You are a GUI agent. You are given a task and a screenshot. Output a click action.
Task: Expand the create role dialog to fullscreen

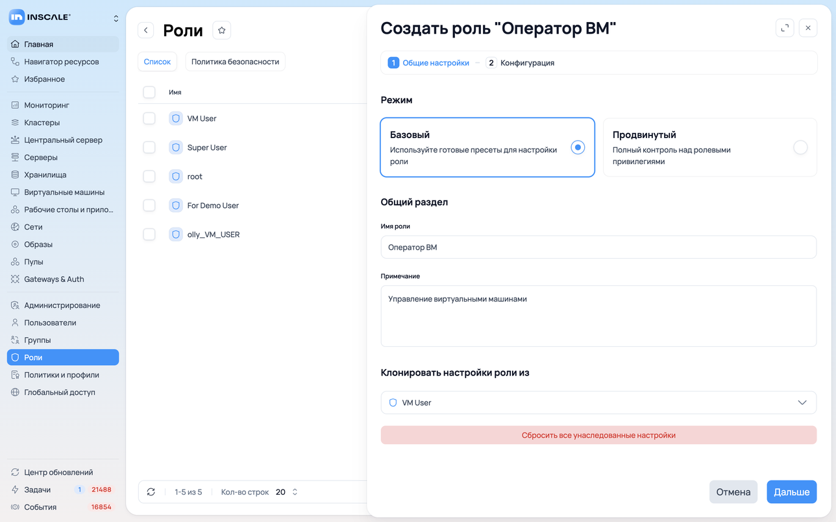pos(785,28)
